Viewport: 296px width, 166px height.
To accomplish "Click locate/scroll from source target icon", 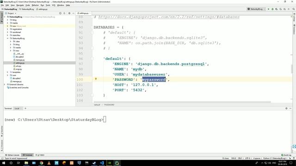I will (x=60, y=13).
